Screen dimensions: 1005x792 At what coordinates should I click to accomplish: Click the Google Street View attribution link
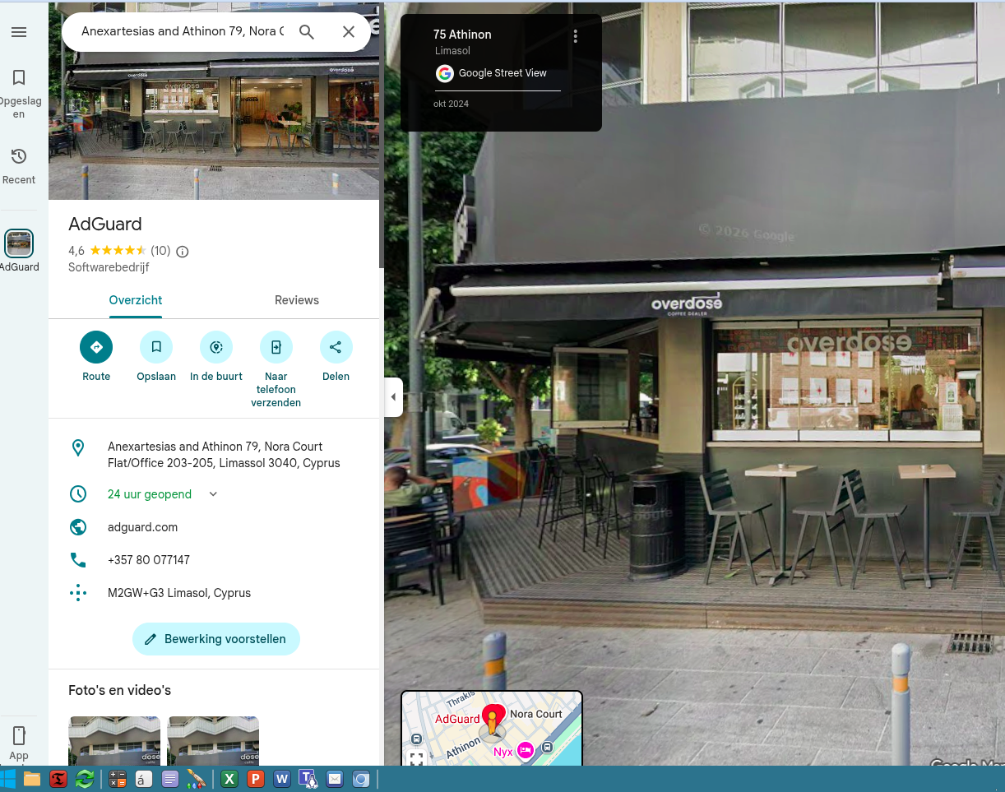click(502, 73)
